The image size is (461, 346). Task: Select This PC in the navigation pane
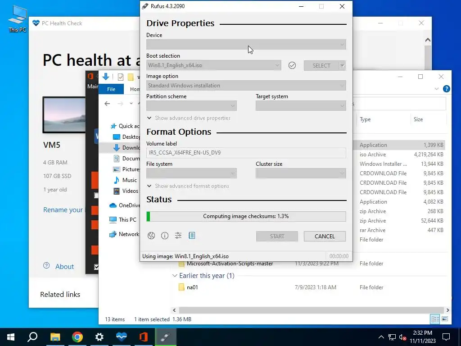[122, 220]
